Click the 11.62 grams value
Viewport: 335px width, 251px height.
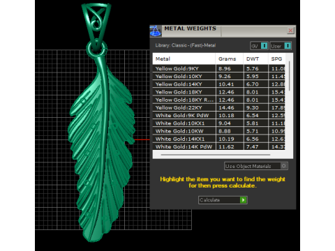[226, 147]
